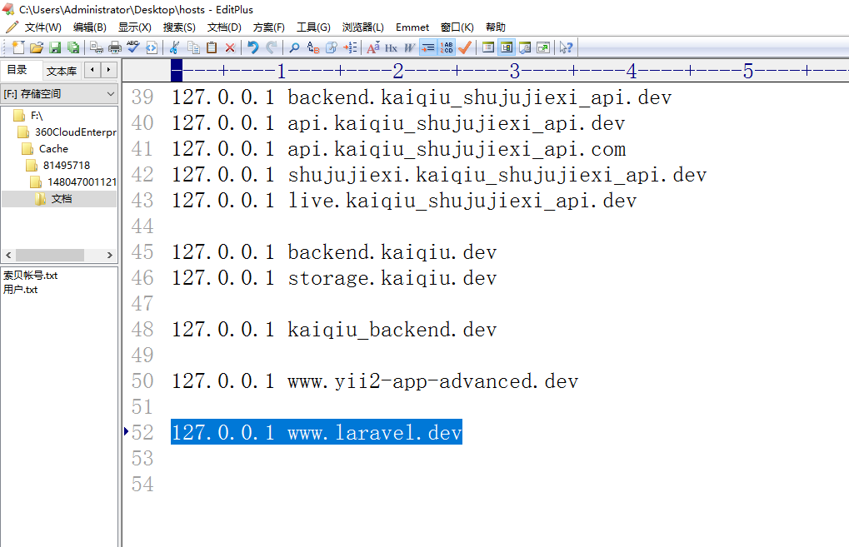Open the 文件(W) menu
This screenshot has height=547, width=849.
(x=42, y=27)
